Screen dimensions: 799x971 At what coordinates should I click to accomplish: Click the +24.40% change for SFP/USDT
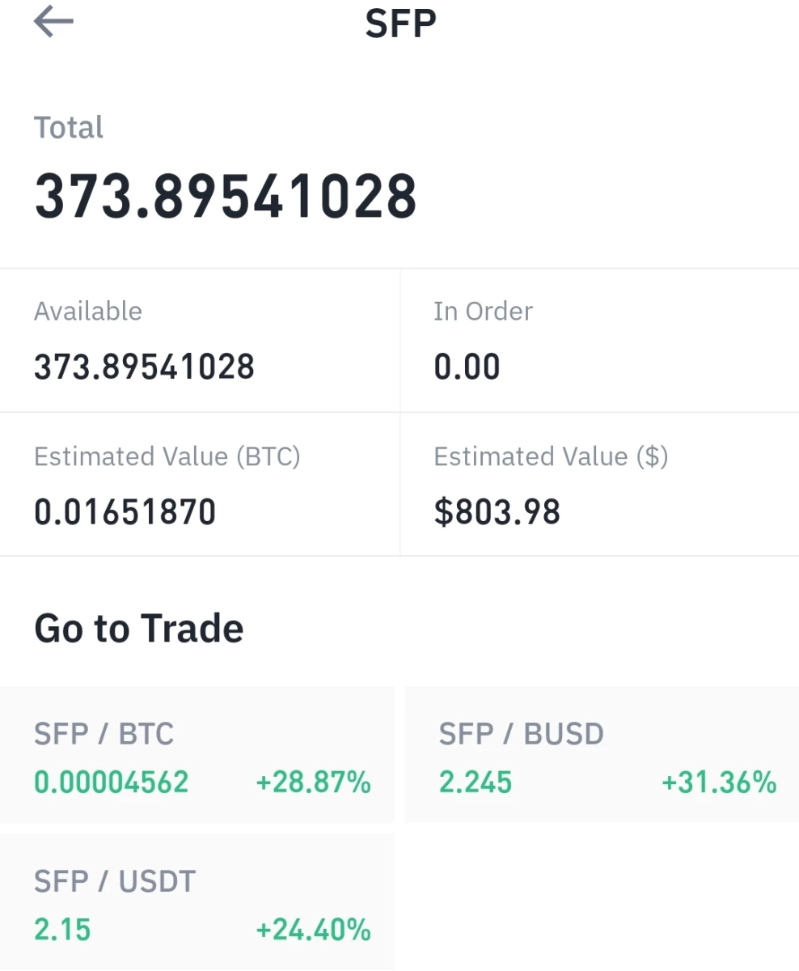pos(313,930)
